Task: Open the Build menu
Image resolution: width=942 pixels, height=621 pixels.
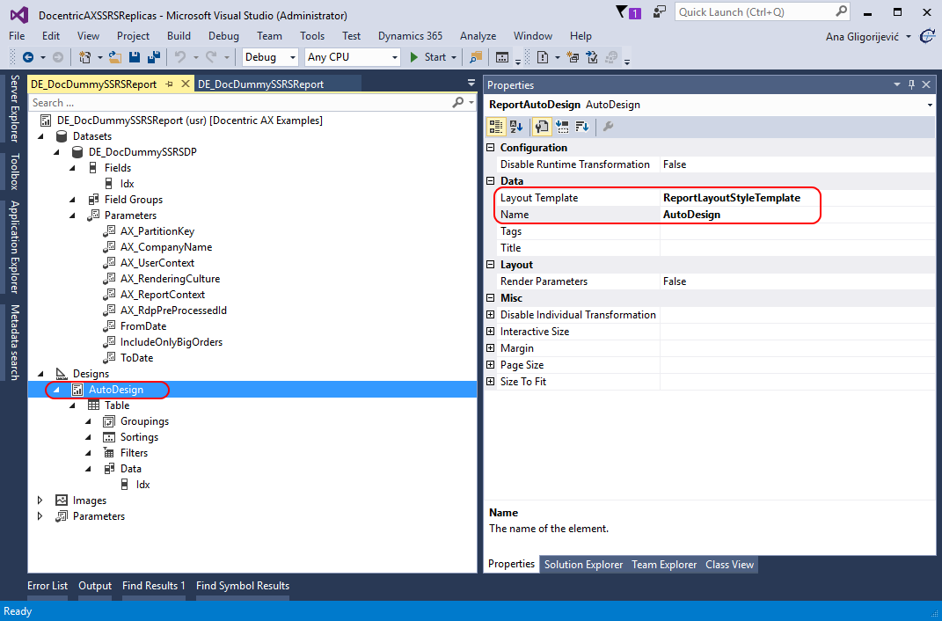Action: (179, 36)
